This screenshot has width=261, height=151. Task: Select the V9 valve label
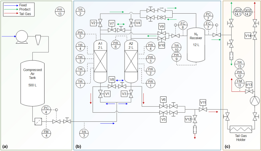[x=162, y=26]
